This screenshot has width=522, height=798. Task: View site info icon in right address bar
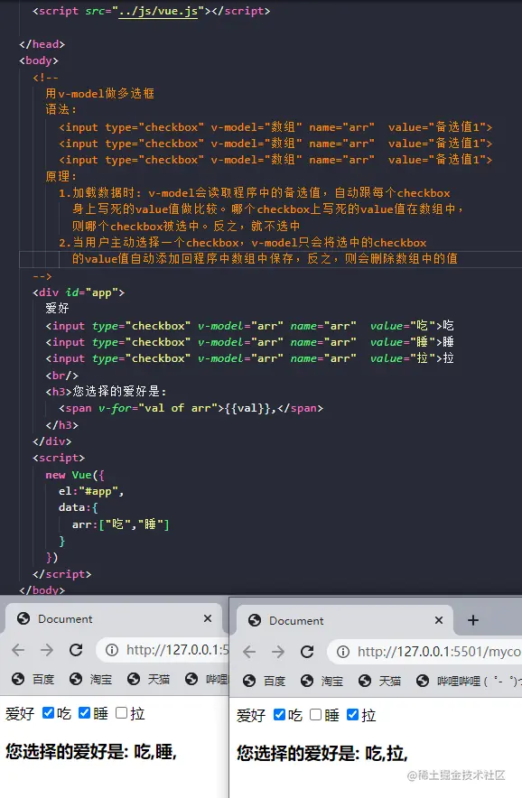(343, 652)
